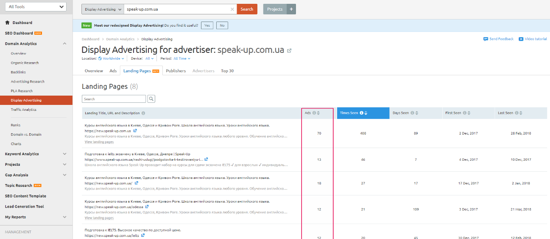Open Advertising Research in sidebar
Screen dimensions: 550x239
tap(28, 81)
